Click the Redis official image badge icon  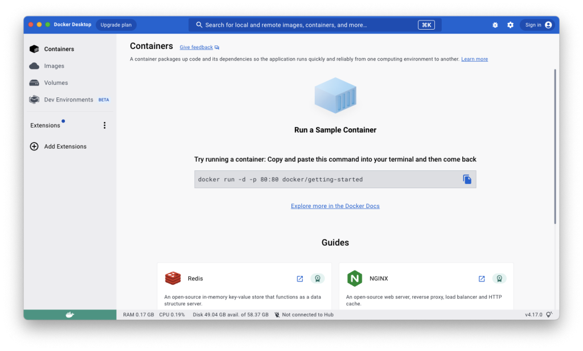coord(318,279)
